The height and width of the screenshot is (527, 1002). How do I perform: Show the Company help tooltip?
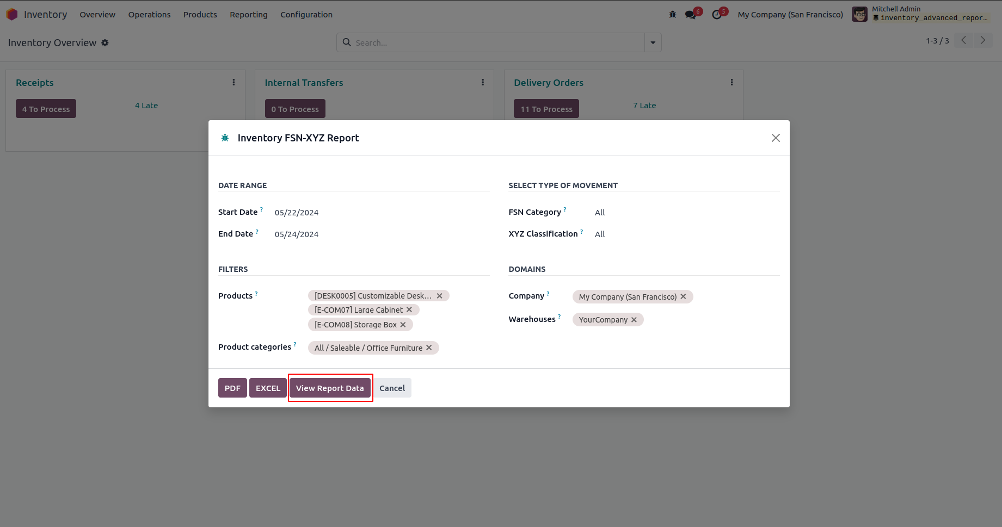(548, 293)
